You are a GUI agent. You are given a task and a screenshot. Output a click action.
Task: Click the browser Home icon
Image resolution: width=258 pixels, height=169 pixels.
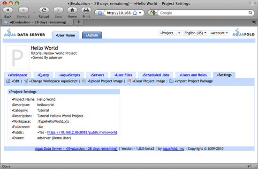click(x=72, y=10)
